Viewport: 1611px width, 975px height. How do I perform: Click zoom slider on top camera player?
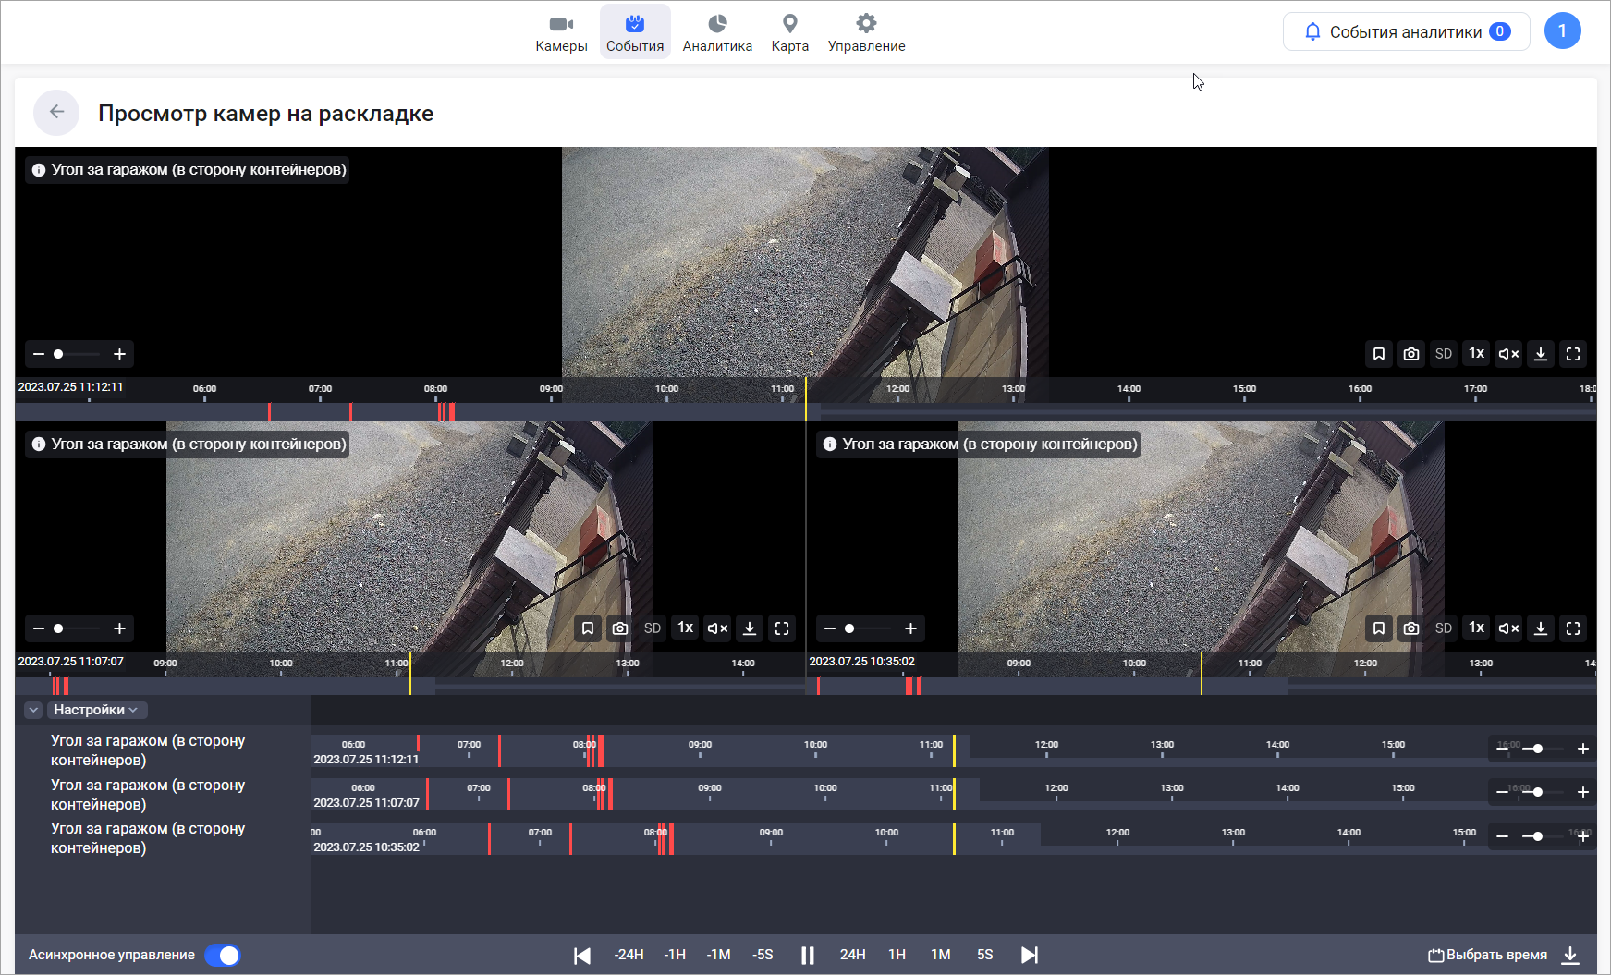point(79,354)
